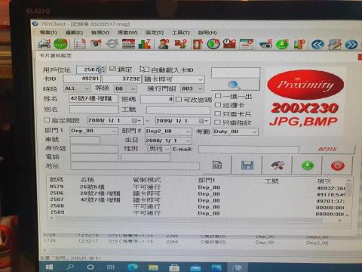This screenshot has width=362, height=272.
Task: Click the magnifier search button
Action: [235, 85]
